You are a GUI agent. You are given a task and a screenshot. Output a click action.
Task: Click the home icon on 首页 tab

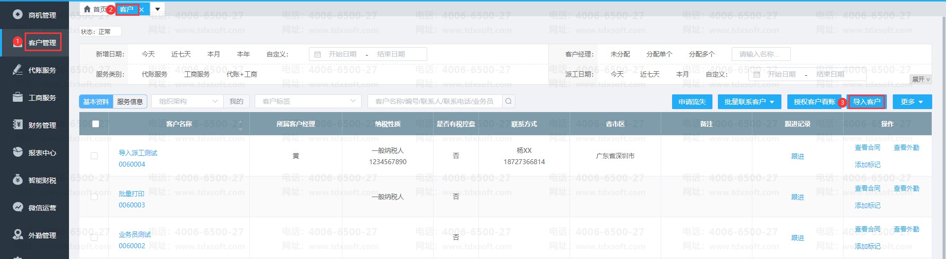(x=87, y=9)
